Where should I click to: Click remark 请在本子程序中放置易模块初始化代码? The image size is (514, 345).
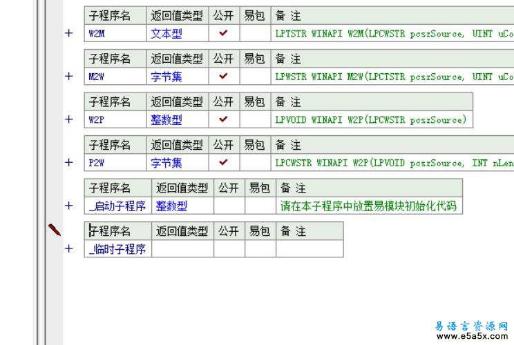(x=368, y=206)
